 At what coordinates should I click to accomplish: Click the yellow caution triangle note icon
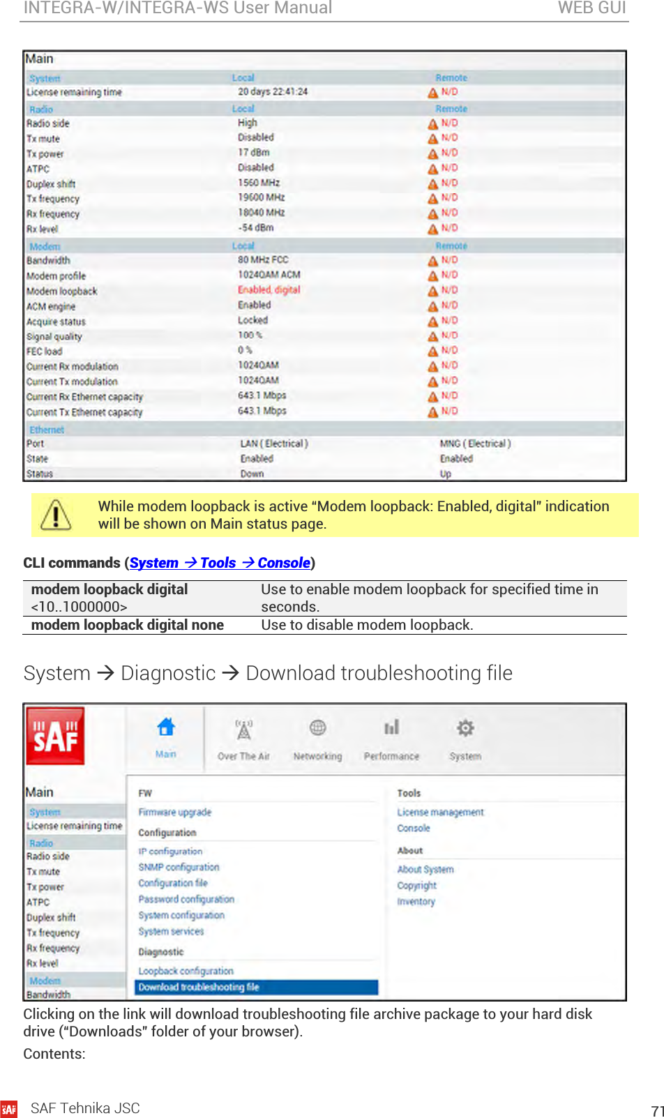tap(56, 515)
